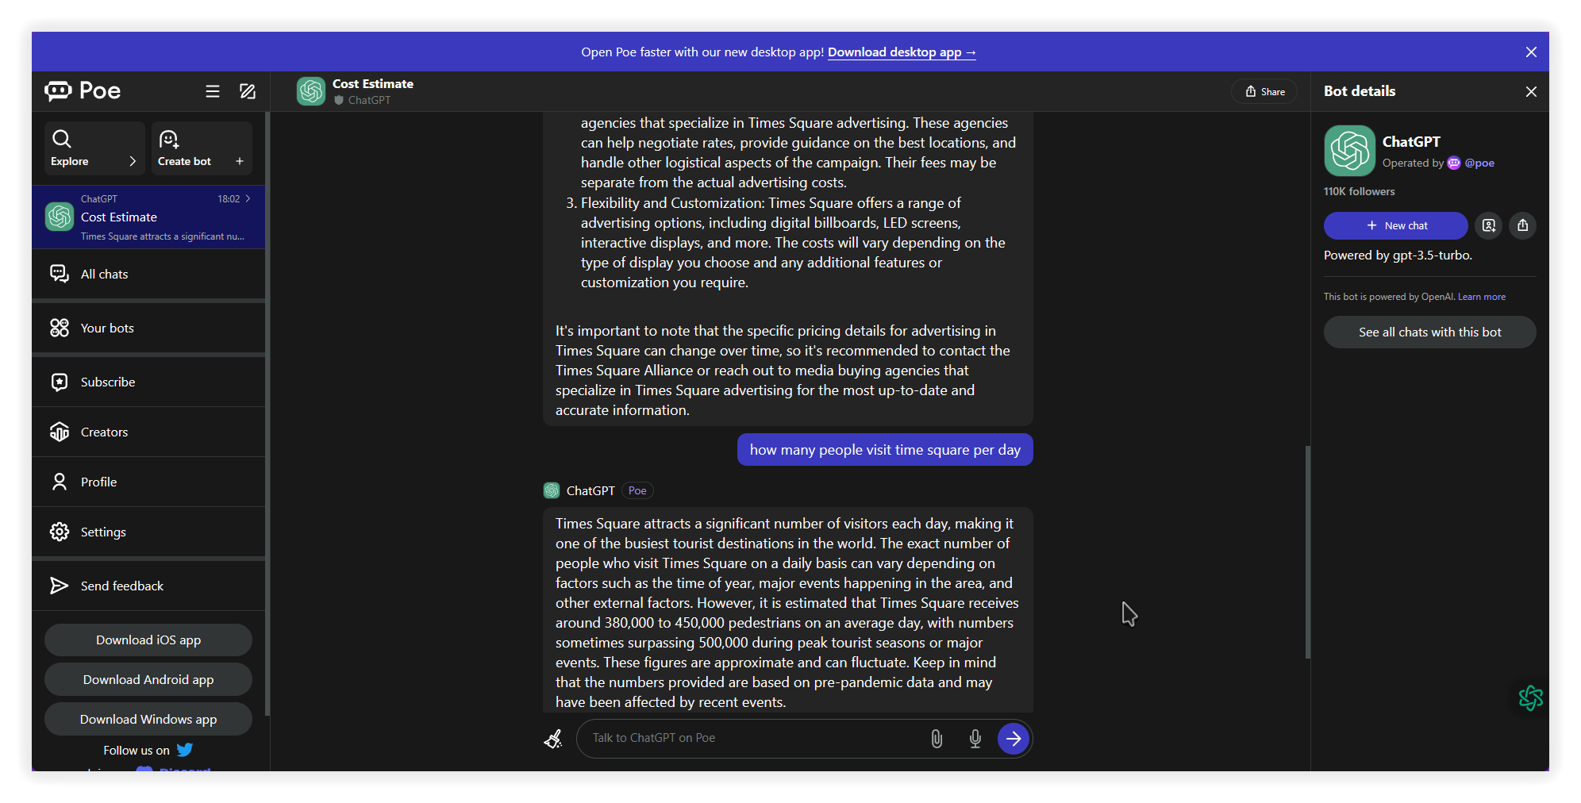Click the large ChatGPT logo in Bot details
1581x803 pixels.
point(1349,151)
